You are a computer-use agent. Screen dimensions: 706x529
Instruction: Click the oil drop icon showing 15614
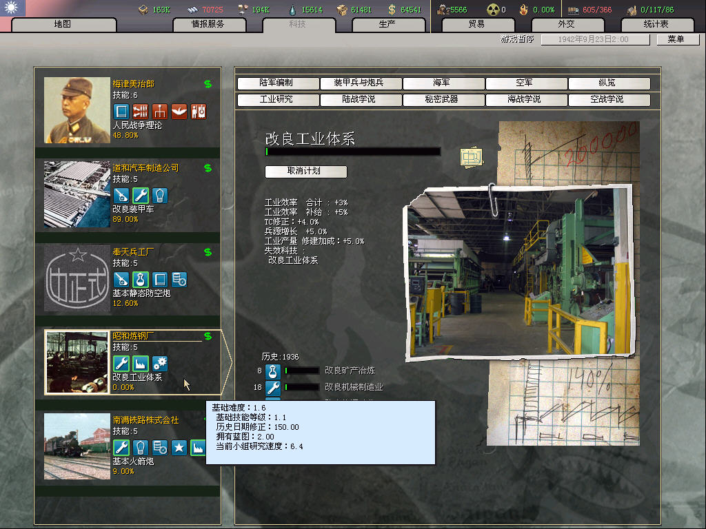292,10
